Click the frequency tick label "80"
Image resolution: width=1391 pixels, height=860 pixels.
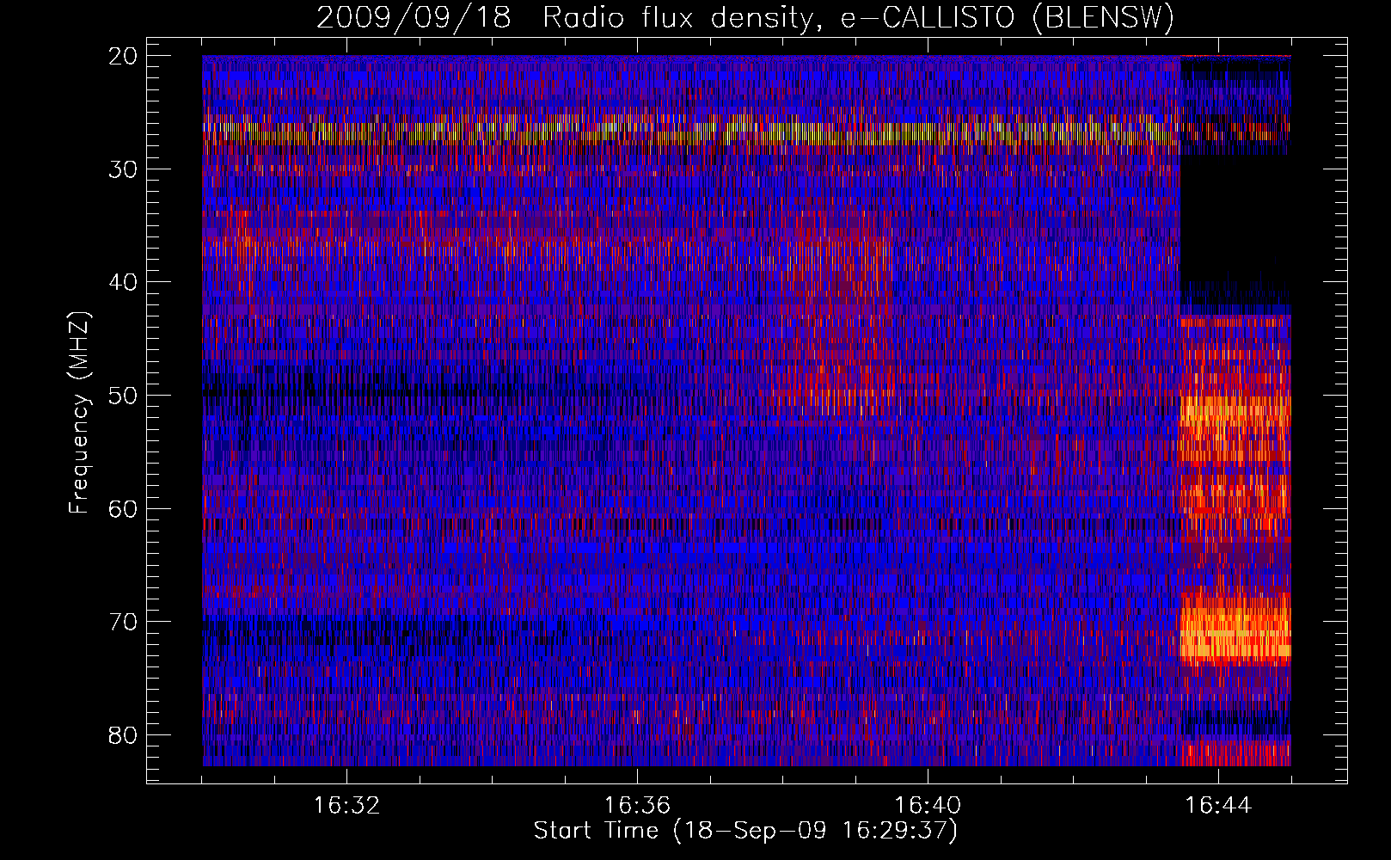(x=124, y=735)
